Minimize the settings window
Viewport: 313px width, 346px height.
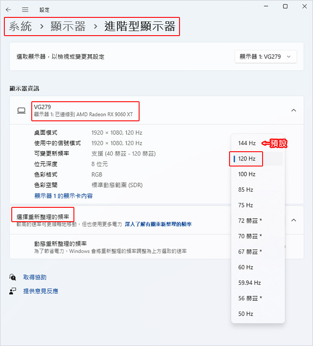click(266, 6)
